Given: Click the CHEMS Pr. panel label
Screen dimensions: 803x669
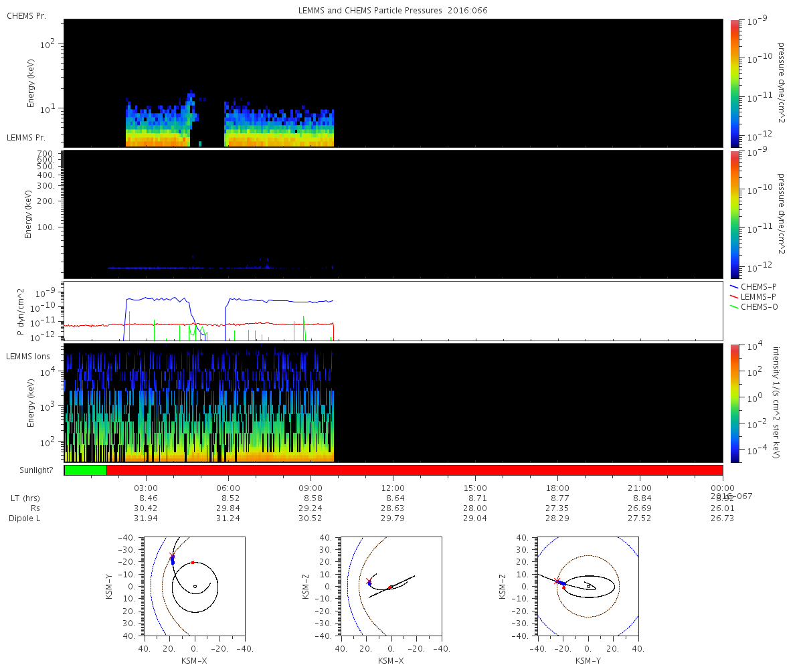Looking at the screenshot, I should [26, 15].
